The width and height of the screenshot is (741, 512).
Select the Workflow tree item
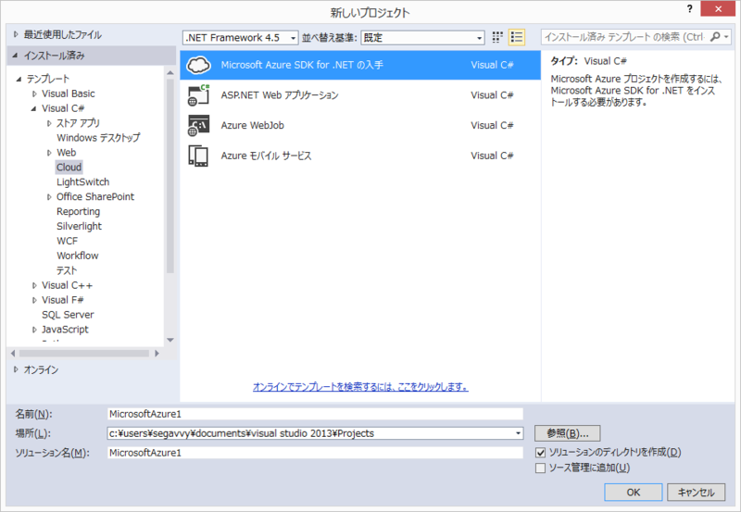click(78, 256)
